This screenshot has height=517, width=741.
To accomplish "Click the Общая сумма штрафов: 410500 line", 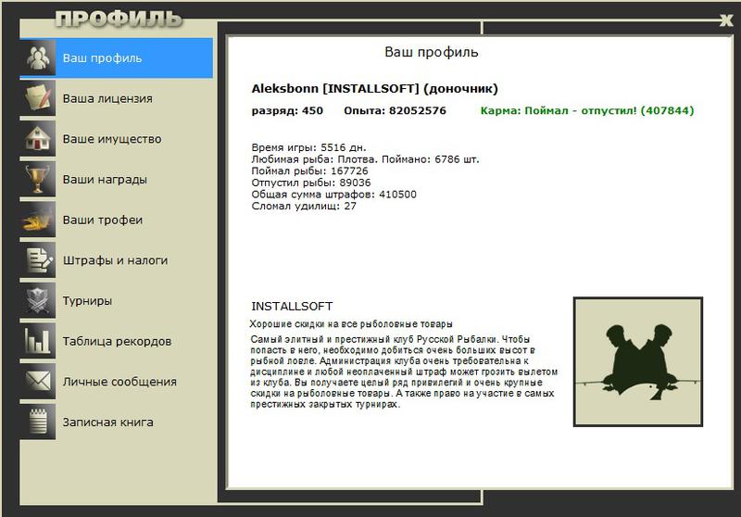I will (333, 195).
